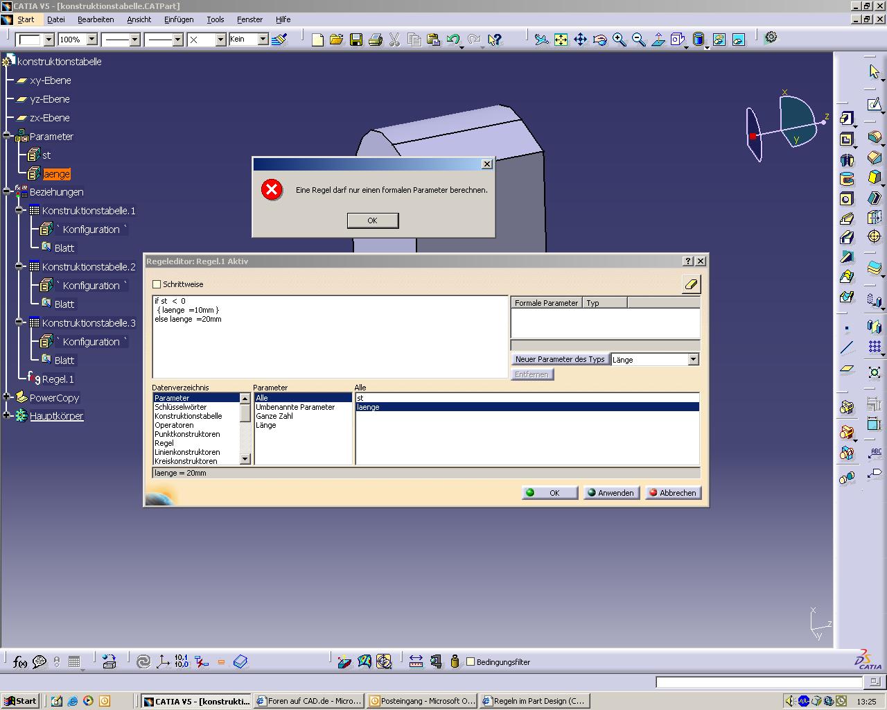Open the fill color dropdown in toolbar
887x710 pixels.
point(49,40)
